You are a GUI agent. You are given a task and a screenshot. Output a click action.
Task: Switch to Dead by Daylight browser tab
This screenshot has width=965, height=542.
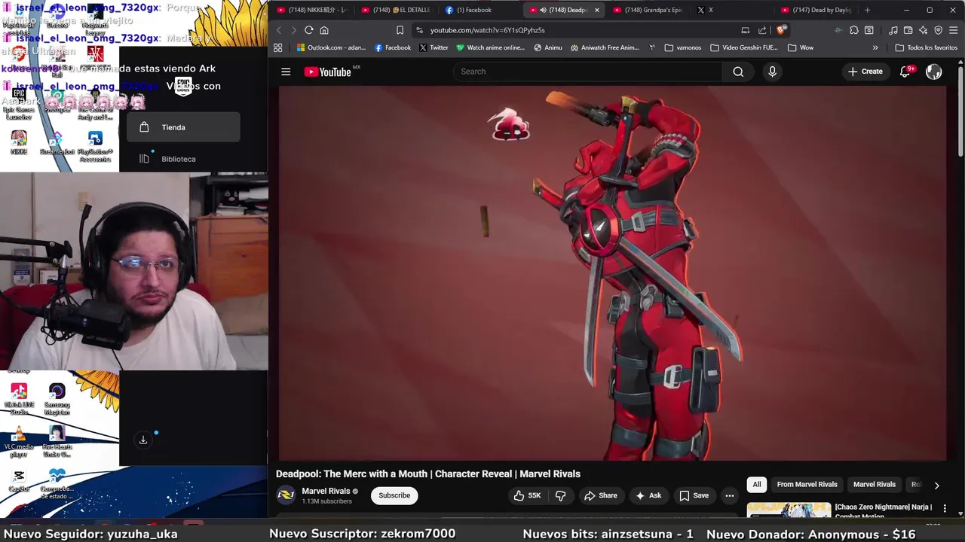tap(816, 10)
